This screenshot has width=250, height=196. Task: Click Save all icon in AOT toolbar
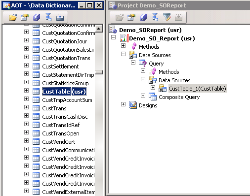pyautogui.click(x=37, y=17)
